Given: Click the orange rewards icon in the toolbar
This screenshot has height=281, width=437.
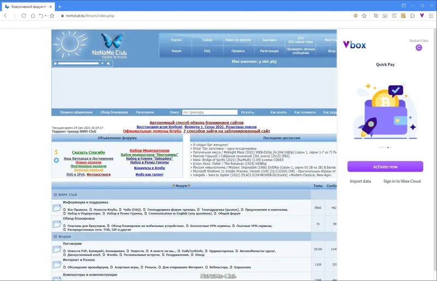Looking at the screenshot, I should (x=356, y=16).
